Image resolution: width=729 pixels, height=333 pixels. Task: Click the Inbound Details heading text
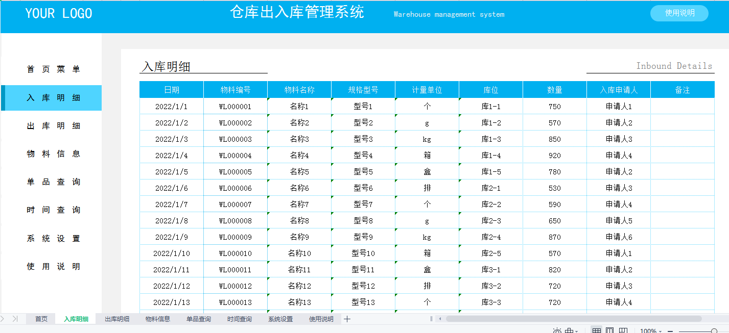[674, 66]
